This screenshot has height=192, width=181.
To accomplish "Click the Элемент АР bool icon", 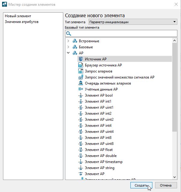I will click(80, 95).
